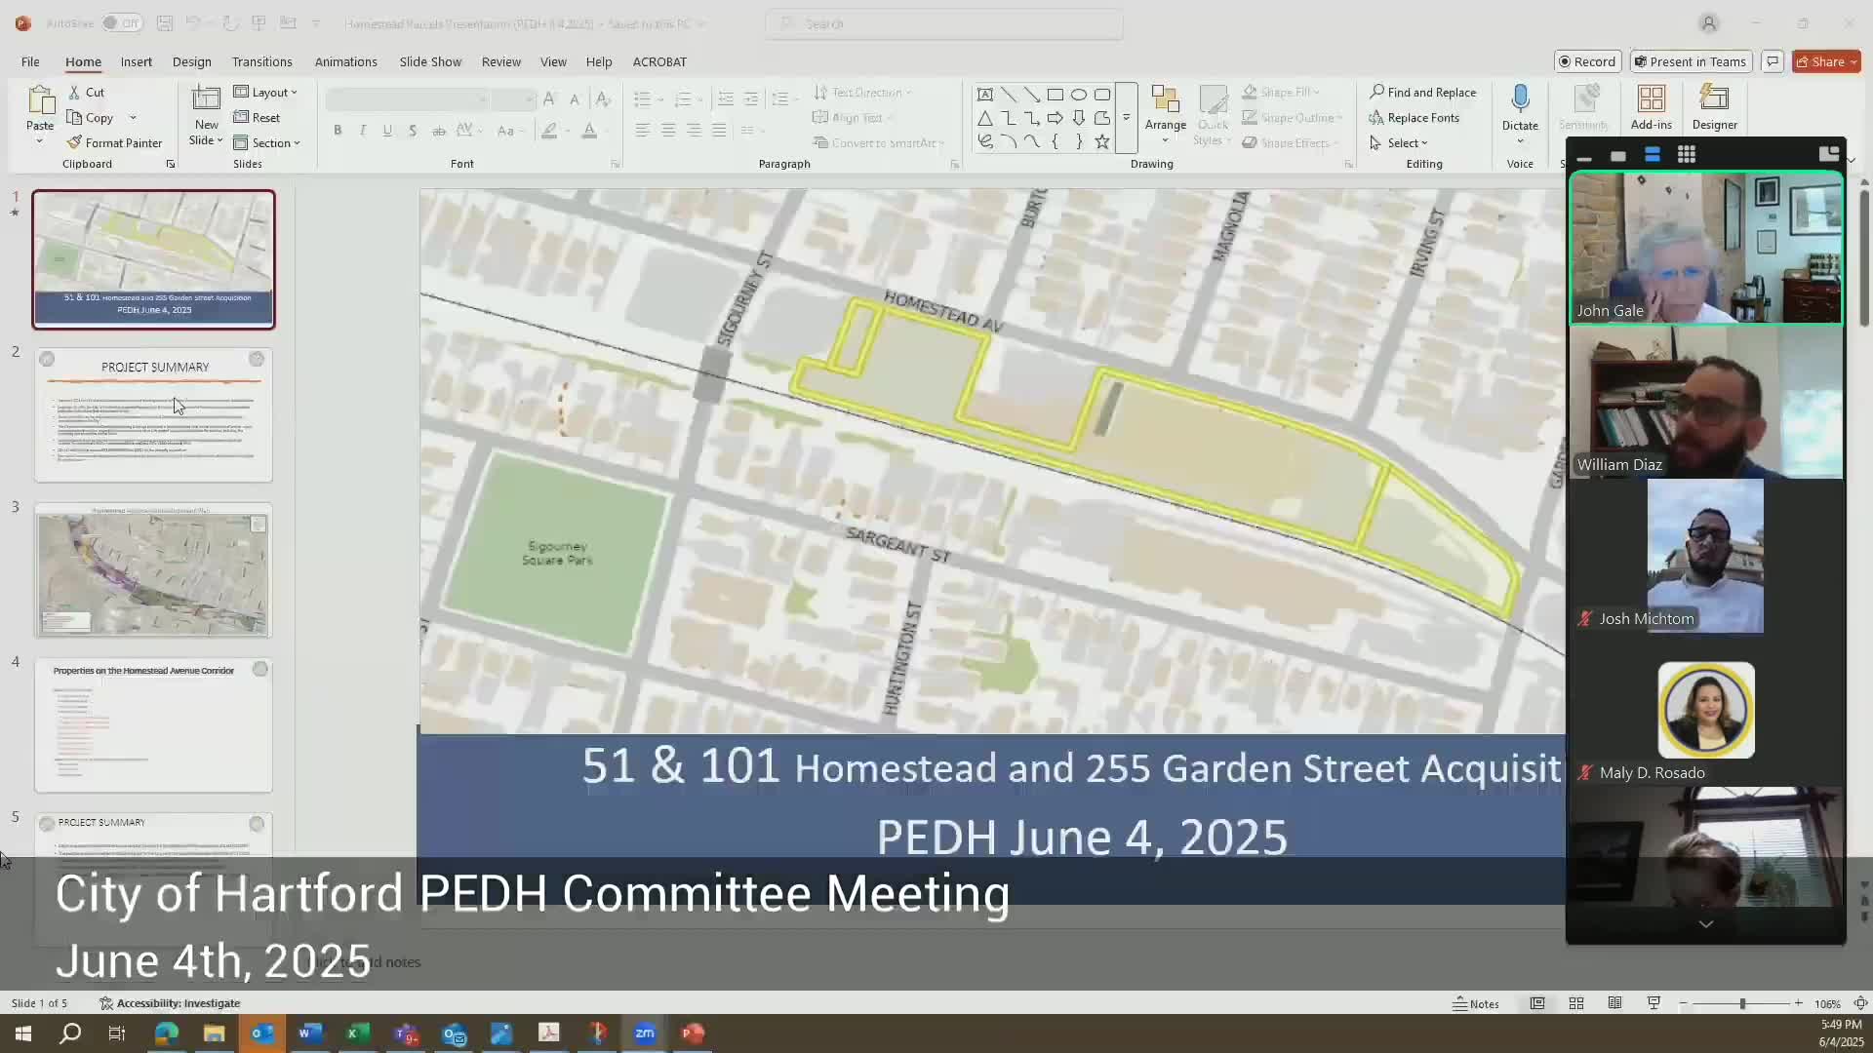The width and height of the screenshot is (1873, 1053).
Task: Click the Dictate microphone icon
Action: (1520, 98)
